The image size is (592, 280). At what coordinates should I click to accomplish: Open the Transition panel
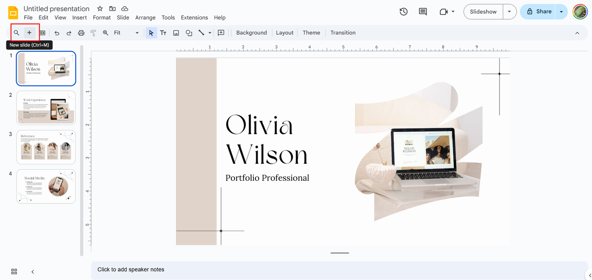[343, 33]
